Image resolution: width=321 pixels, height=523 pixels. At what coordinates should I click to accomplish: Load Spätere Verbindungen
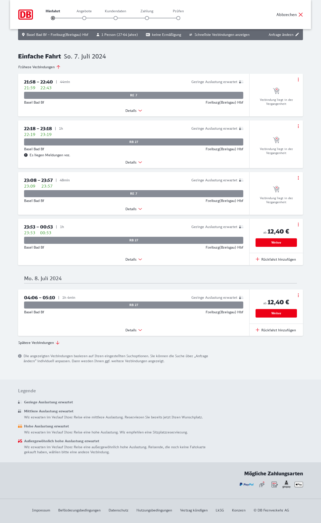[x=39, y=343]
